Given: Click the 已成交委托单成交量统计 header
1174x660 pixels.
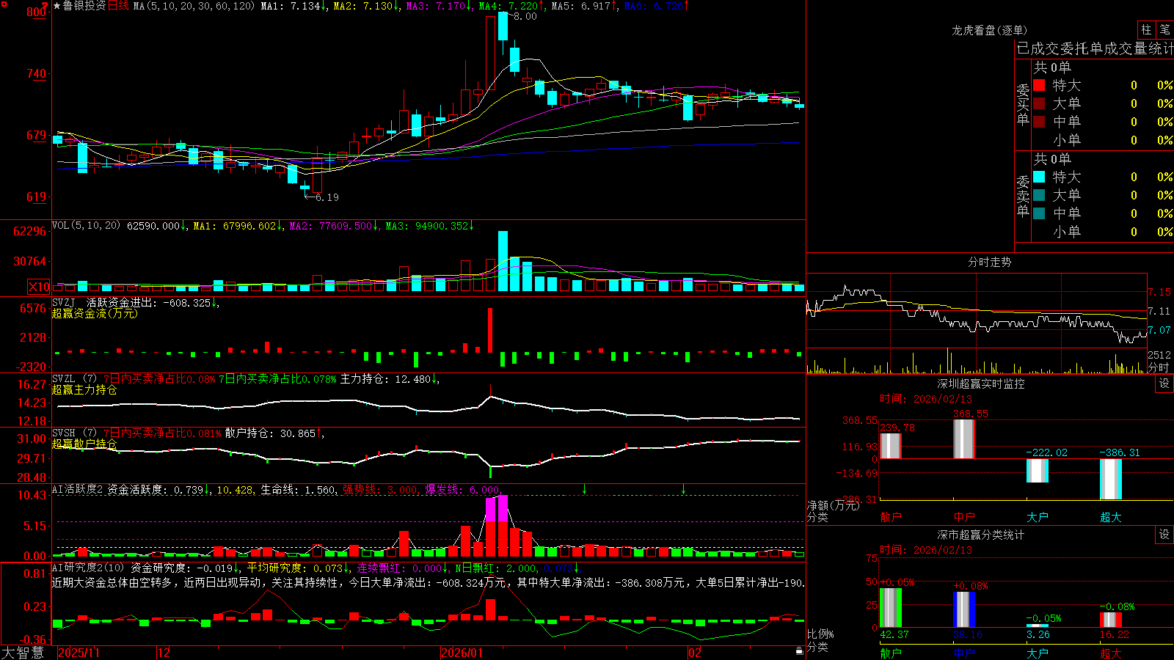Looking at the screenshot, I should [1095, 48].
